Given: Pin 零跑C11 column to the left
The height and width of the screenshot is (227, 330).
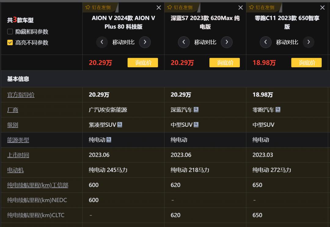Looking at the screenshot, I should click(262, 7).
